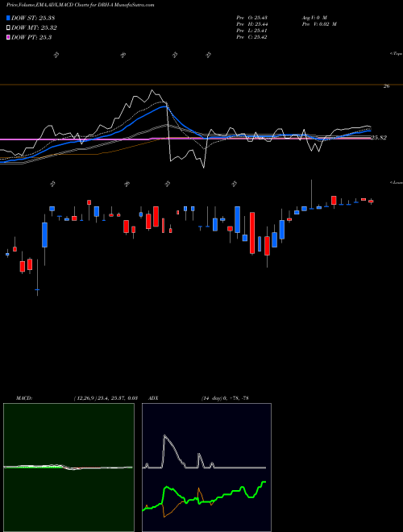Click the MACD '(12,26,9) 25.4, 25.37, 0.03' values

click(106, 398)
